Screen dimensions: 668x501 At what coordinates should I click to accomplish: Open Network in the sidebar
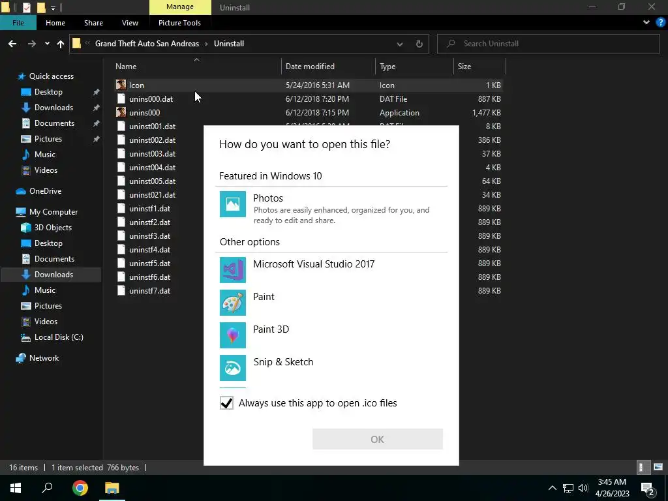44,358
